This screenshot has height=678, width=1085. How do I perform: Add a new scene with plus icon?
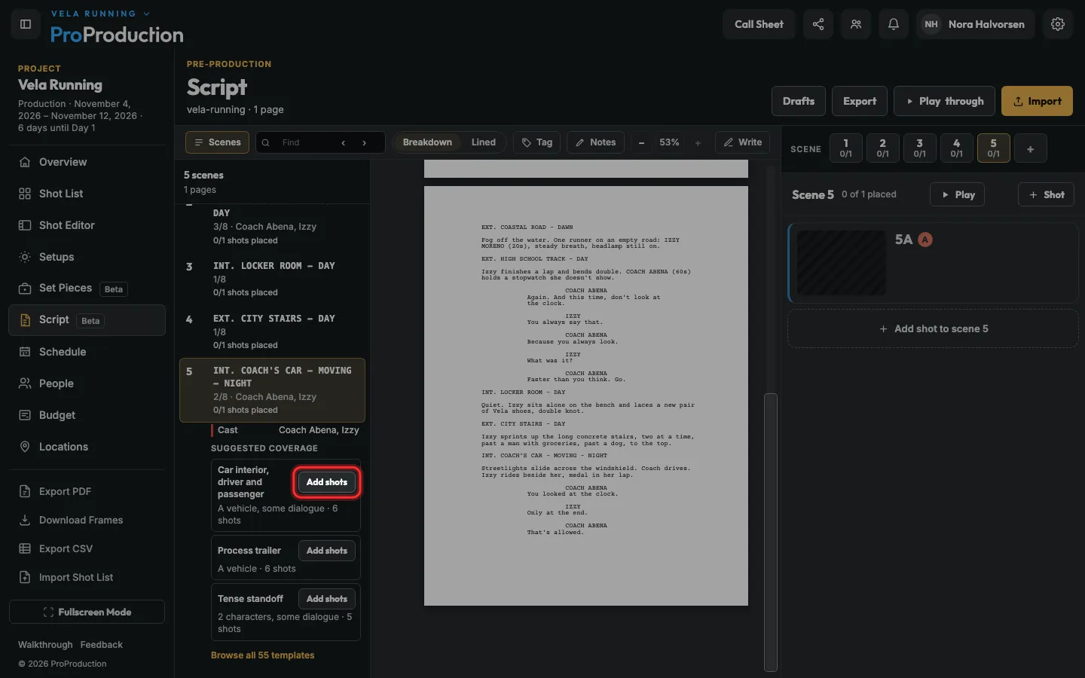pos(1030,149)
